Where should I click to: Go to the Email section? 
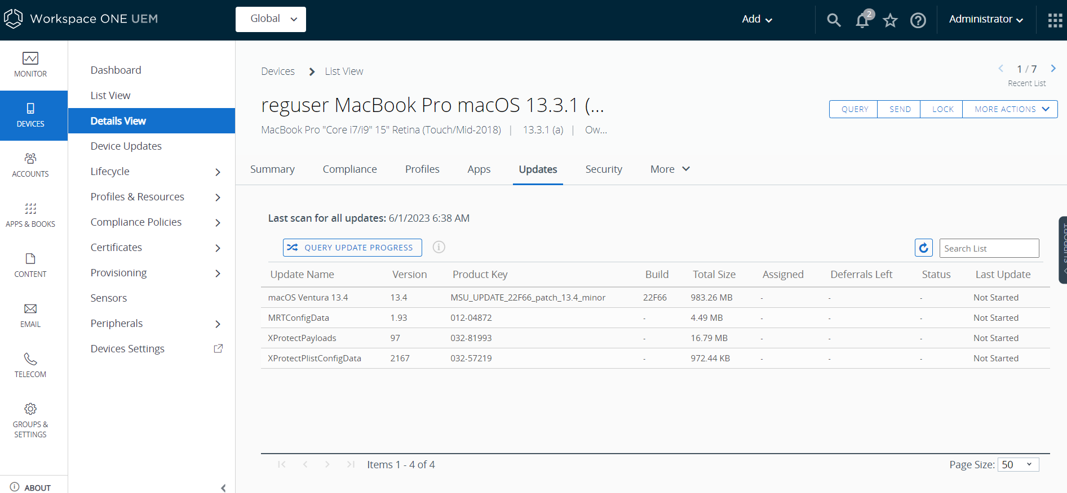[30, 316]
